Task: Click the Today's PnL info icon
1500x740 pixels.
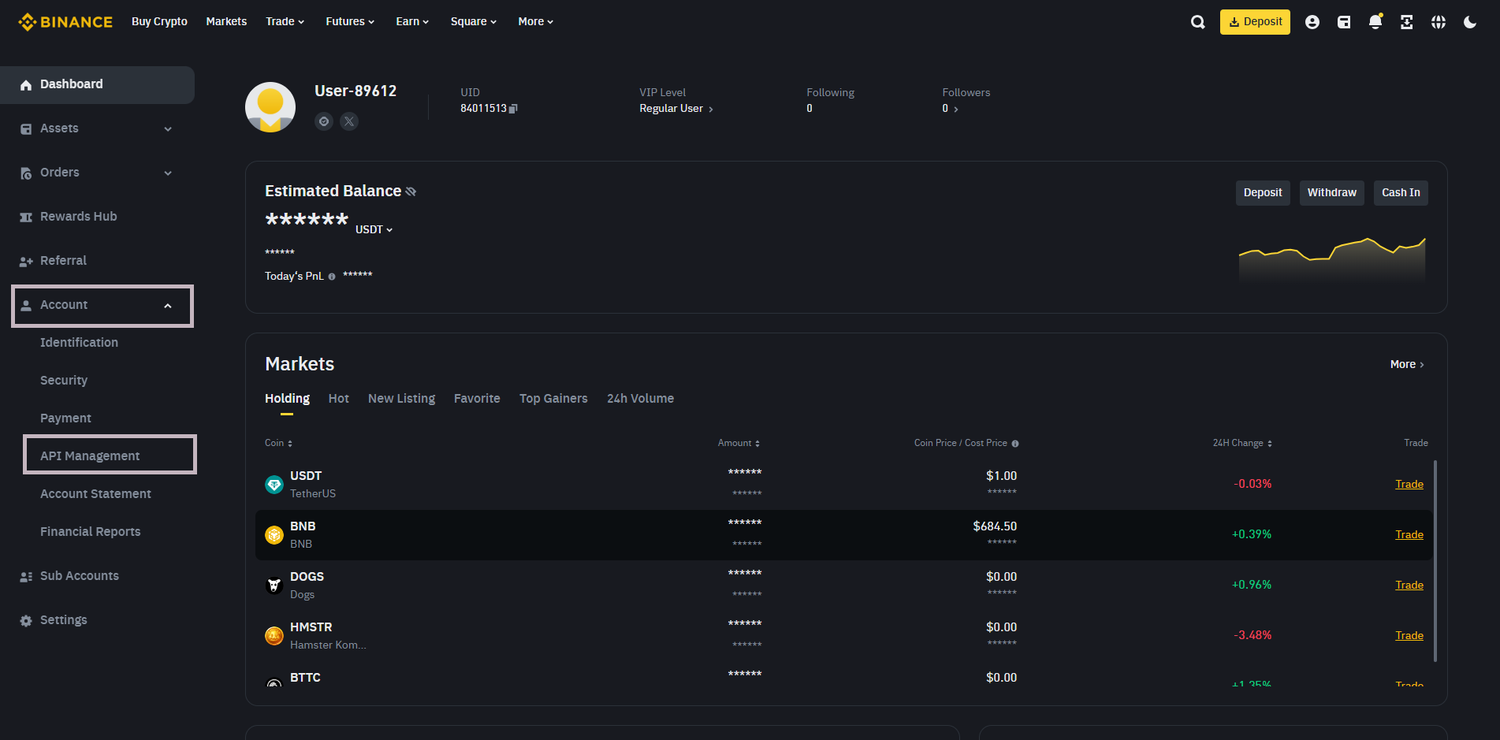Action: click(332, 277)
